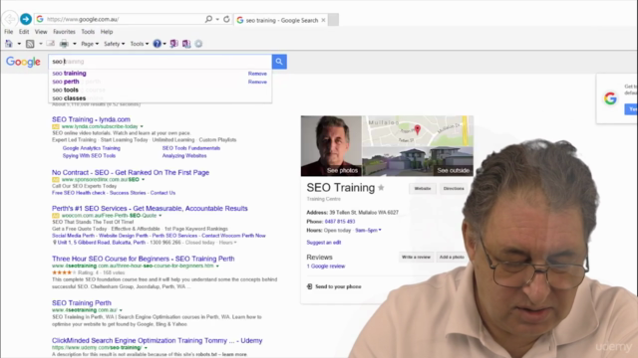
Task: Click the browser Back arrow button
Action: [9, 19]
